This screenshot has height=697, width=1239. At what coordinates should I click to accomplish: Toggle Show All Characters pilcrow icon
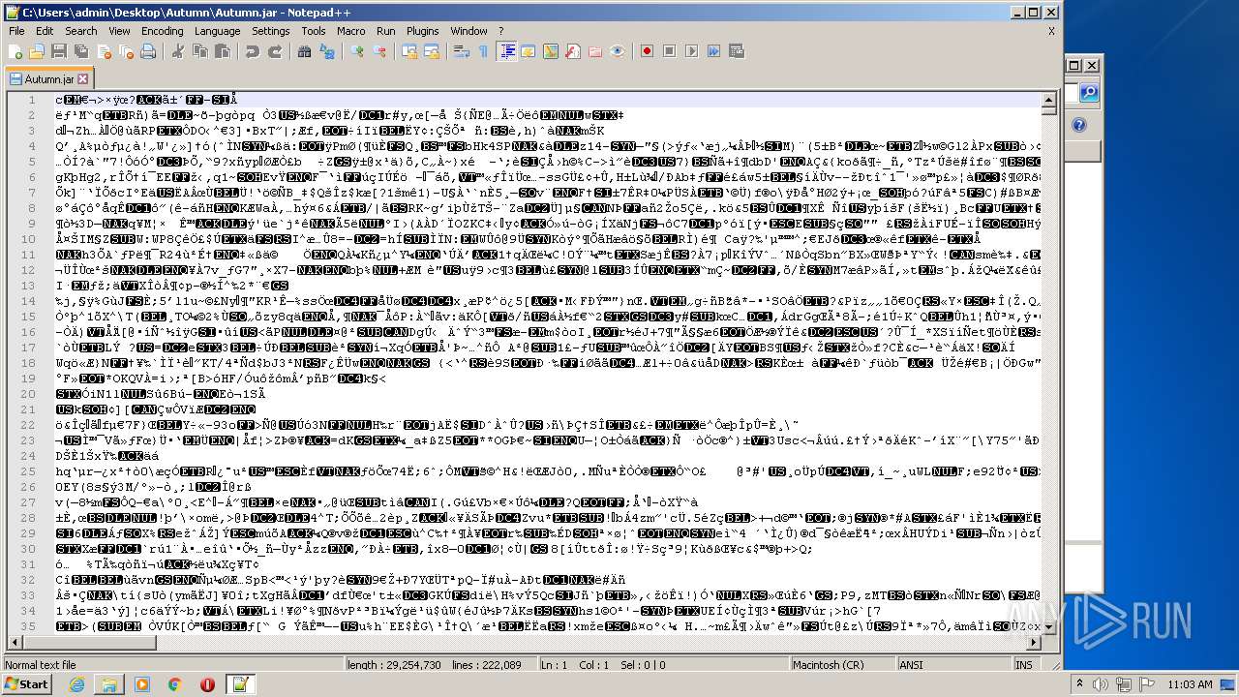[x=483, y=51]
